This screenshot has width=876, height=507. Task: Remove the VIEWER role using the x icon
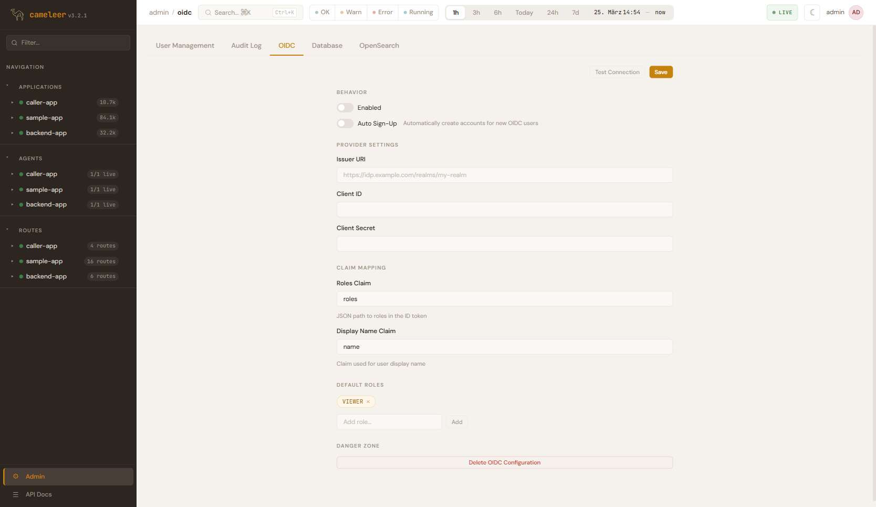(x=368, y=402)
